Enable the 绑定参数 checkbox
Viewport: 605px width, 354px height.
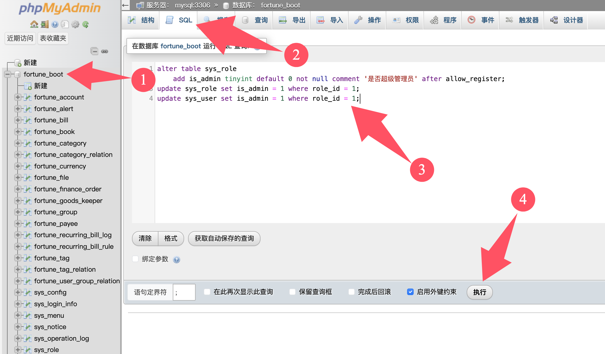pyautogui.click(x=135, y=259)
